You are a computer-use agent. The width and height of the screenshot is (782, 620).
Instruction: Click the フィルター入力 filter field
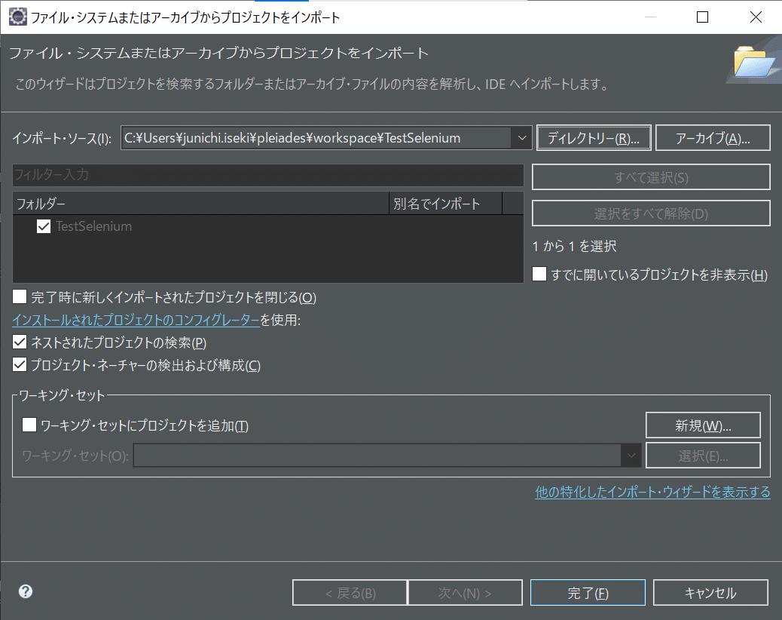coord(267,175)
